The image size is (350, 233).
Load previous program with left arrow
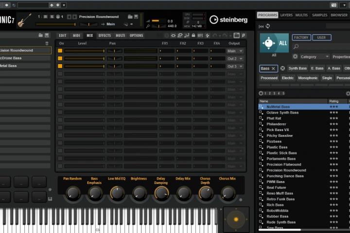click(x=69, y=17)
